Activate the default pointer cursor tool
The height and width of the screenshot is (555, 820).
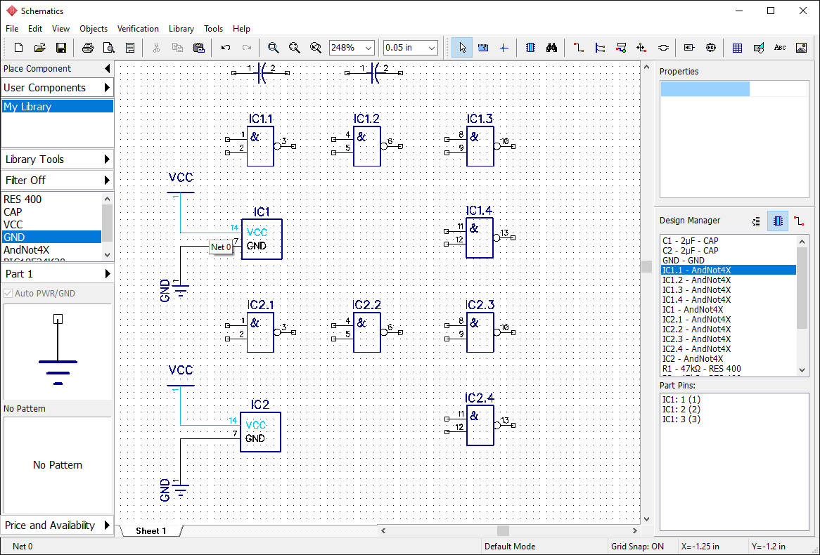462,48
